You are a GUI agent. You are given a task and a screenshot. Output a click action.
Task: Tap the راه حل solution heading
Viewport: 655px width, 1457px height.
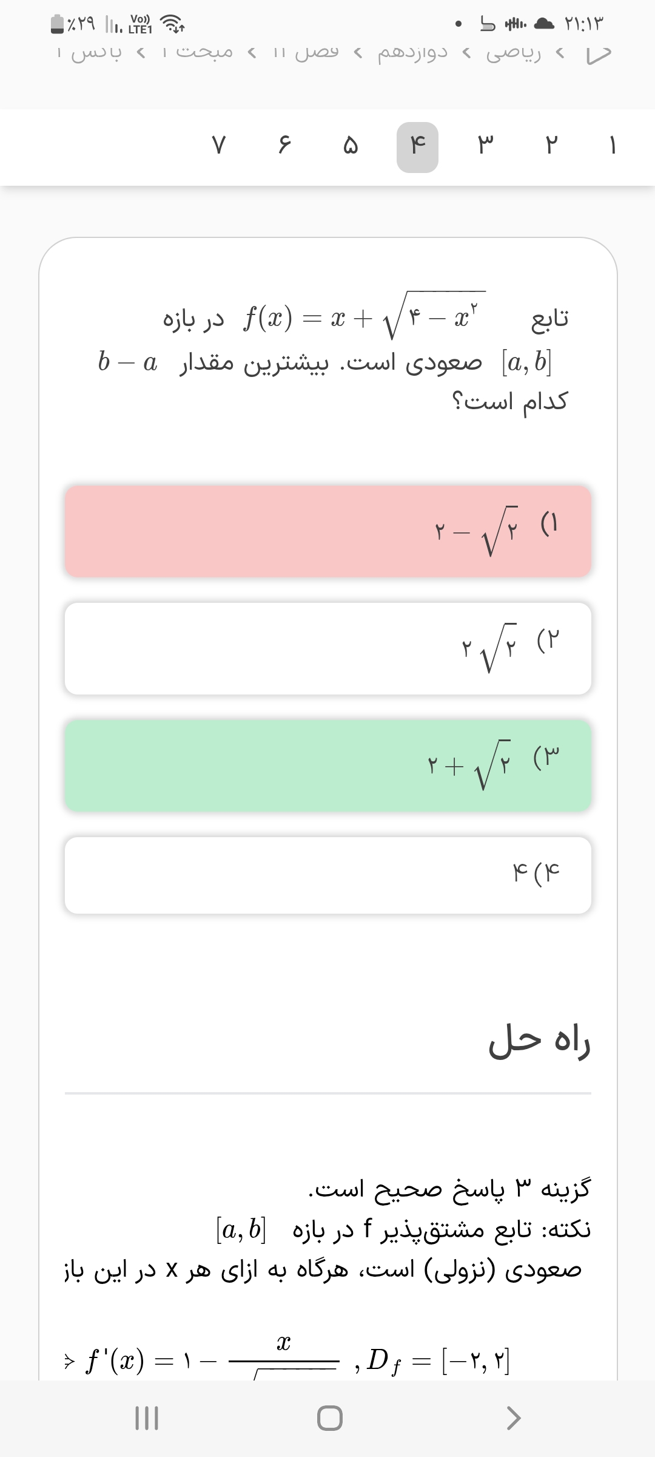tap(540, 1042)
